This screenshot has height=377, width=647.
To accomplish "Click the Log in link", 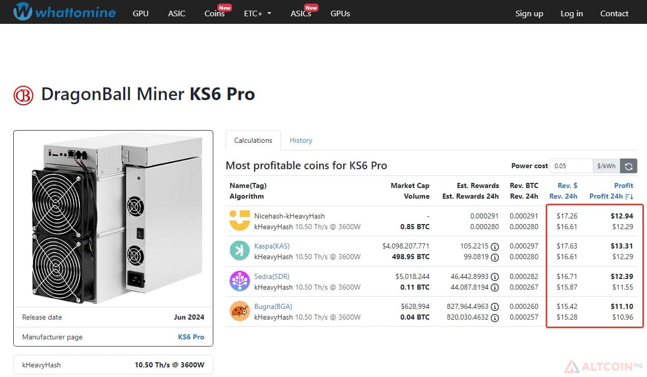I will [x=572, y=14].
